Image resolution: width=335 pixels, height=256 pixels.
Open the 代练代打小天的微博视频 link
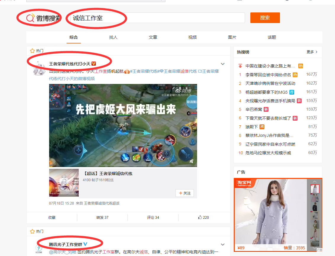[72, 79]
